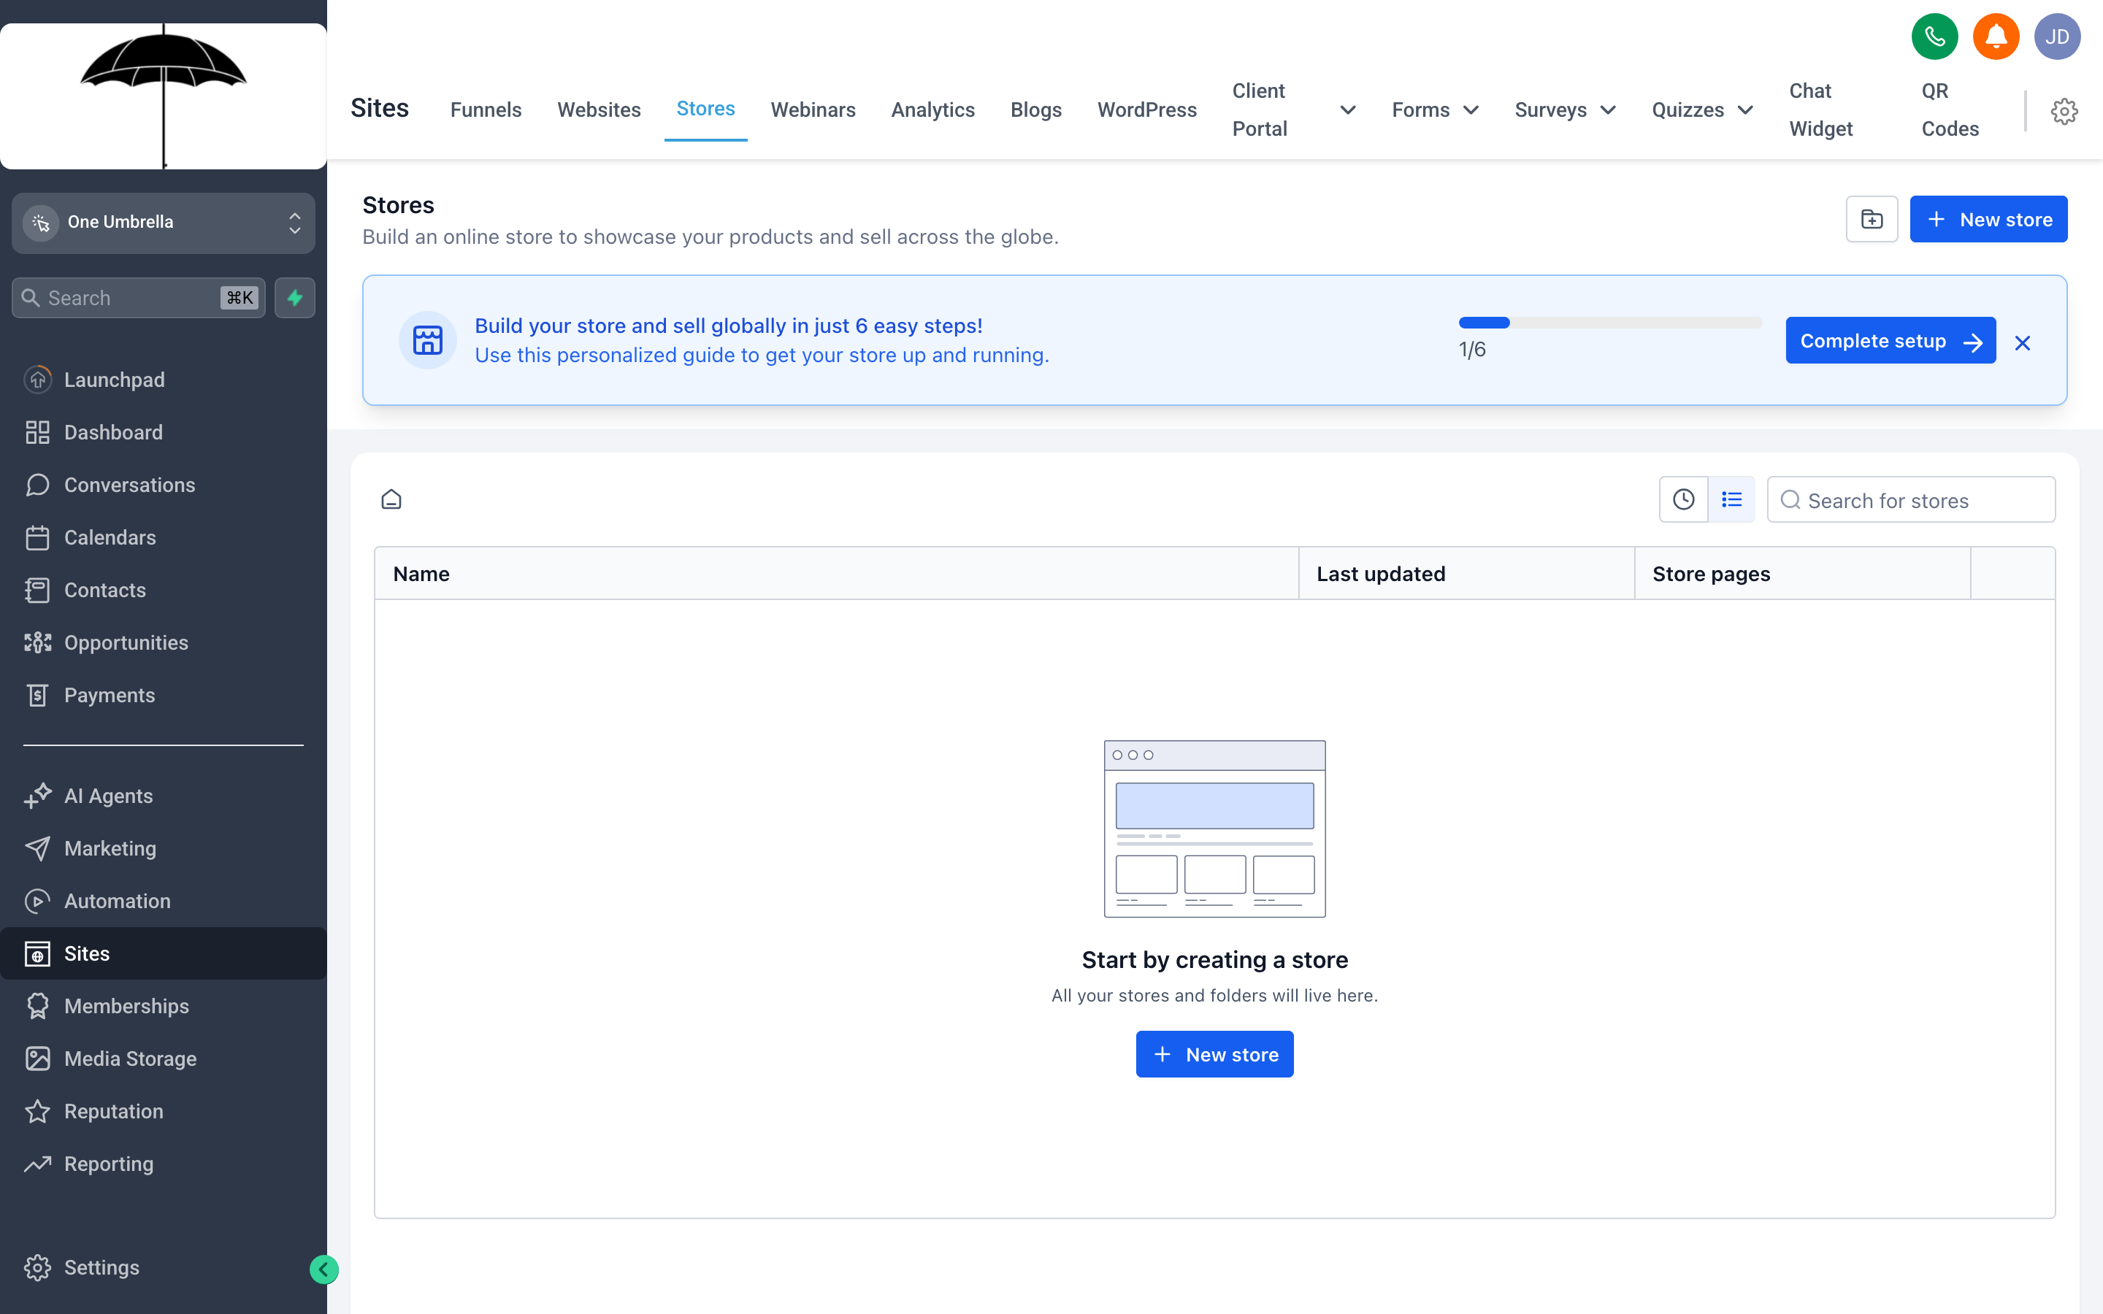Screen dimensions: 2103x1314
Task: Click New store button in header
Action: (x=1988, y=219)
